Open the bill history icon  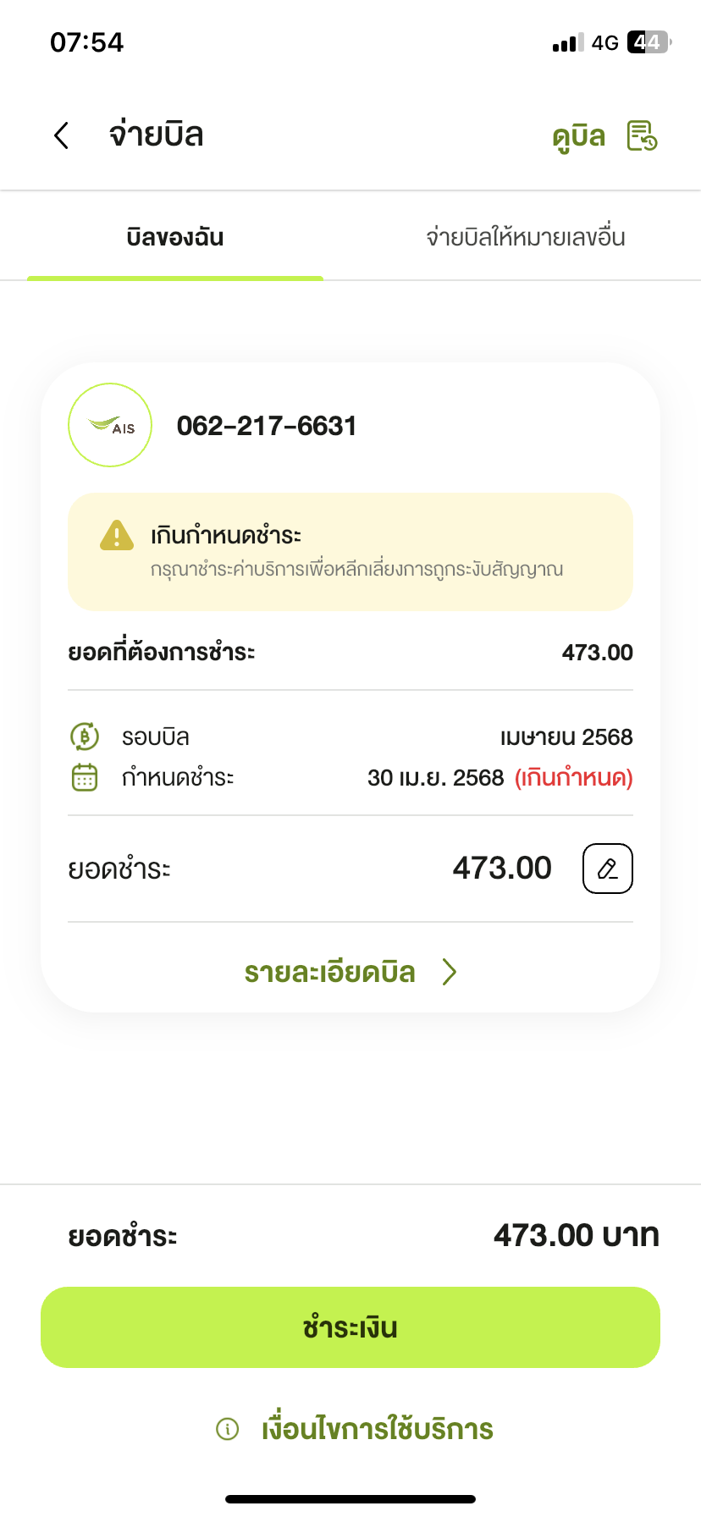point(642,135)
